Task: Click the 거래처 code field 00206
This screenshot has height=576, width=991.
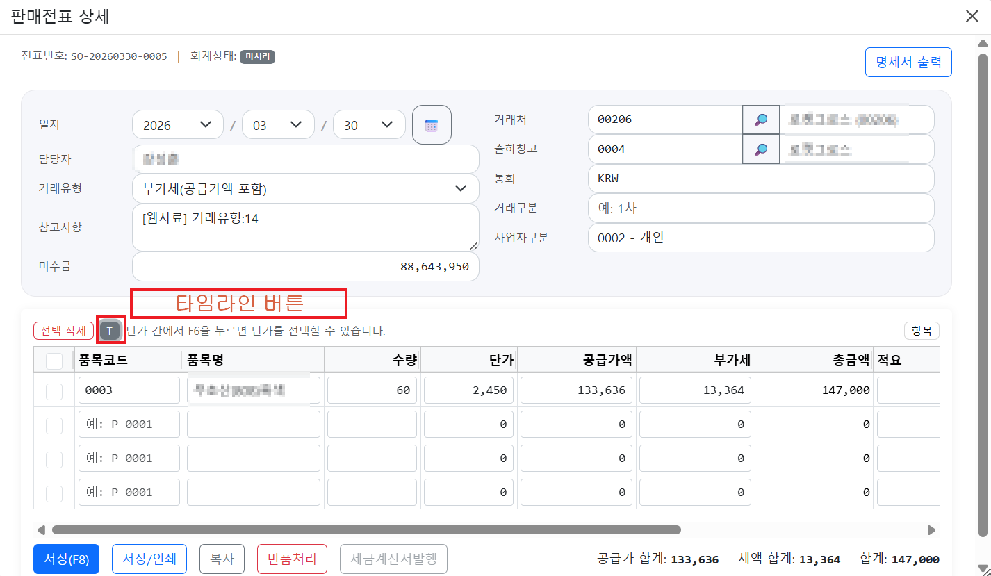Action: pyautogui.click(x=665, y=120)
